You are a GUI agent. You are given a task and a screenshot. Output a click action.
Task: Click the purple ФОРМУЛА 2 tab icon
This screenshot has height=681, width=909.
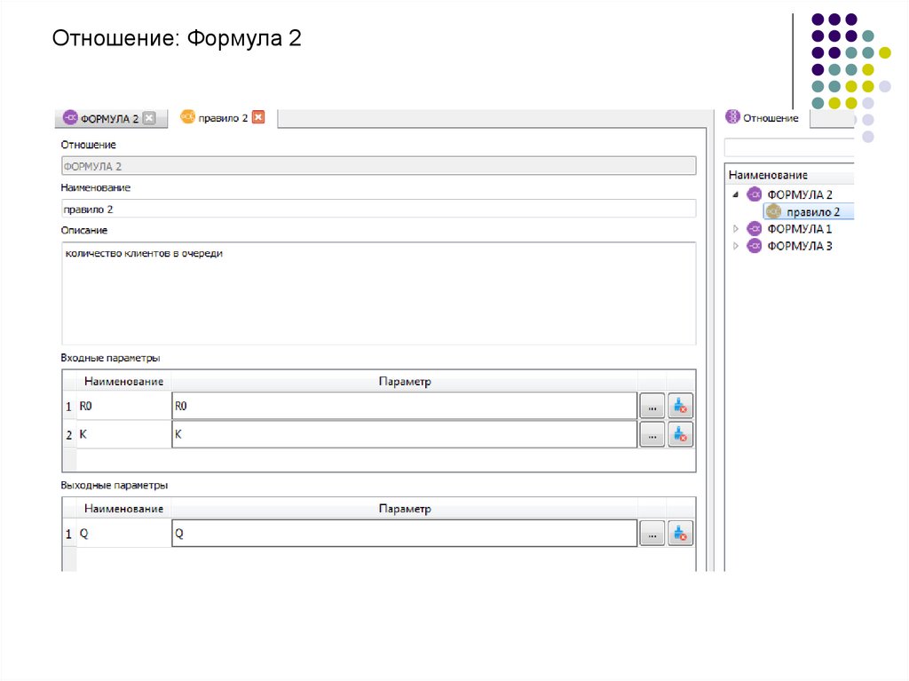click(x=70, y=117)
